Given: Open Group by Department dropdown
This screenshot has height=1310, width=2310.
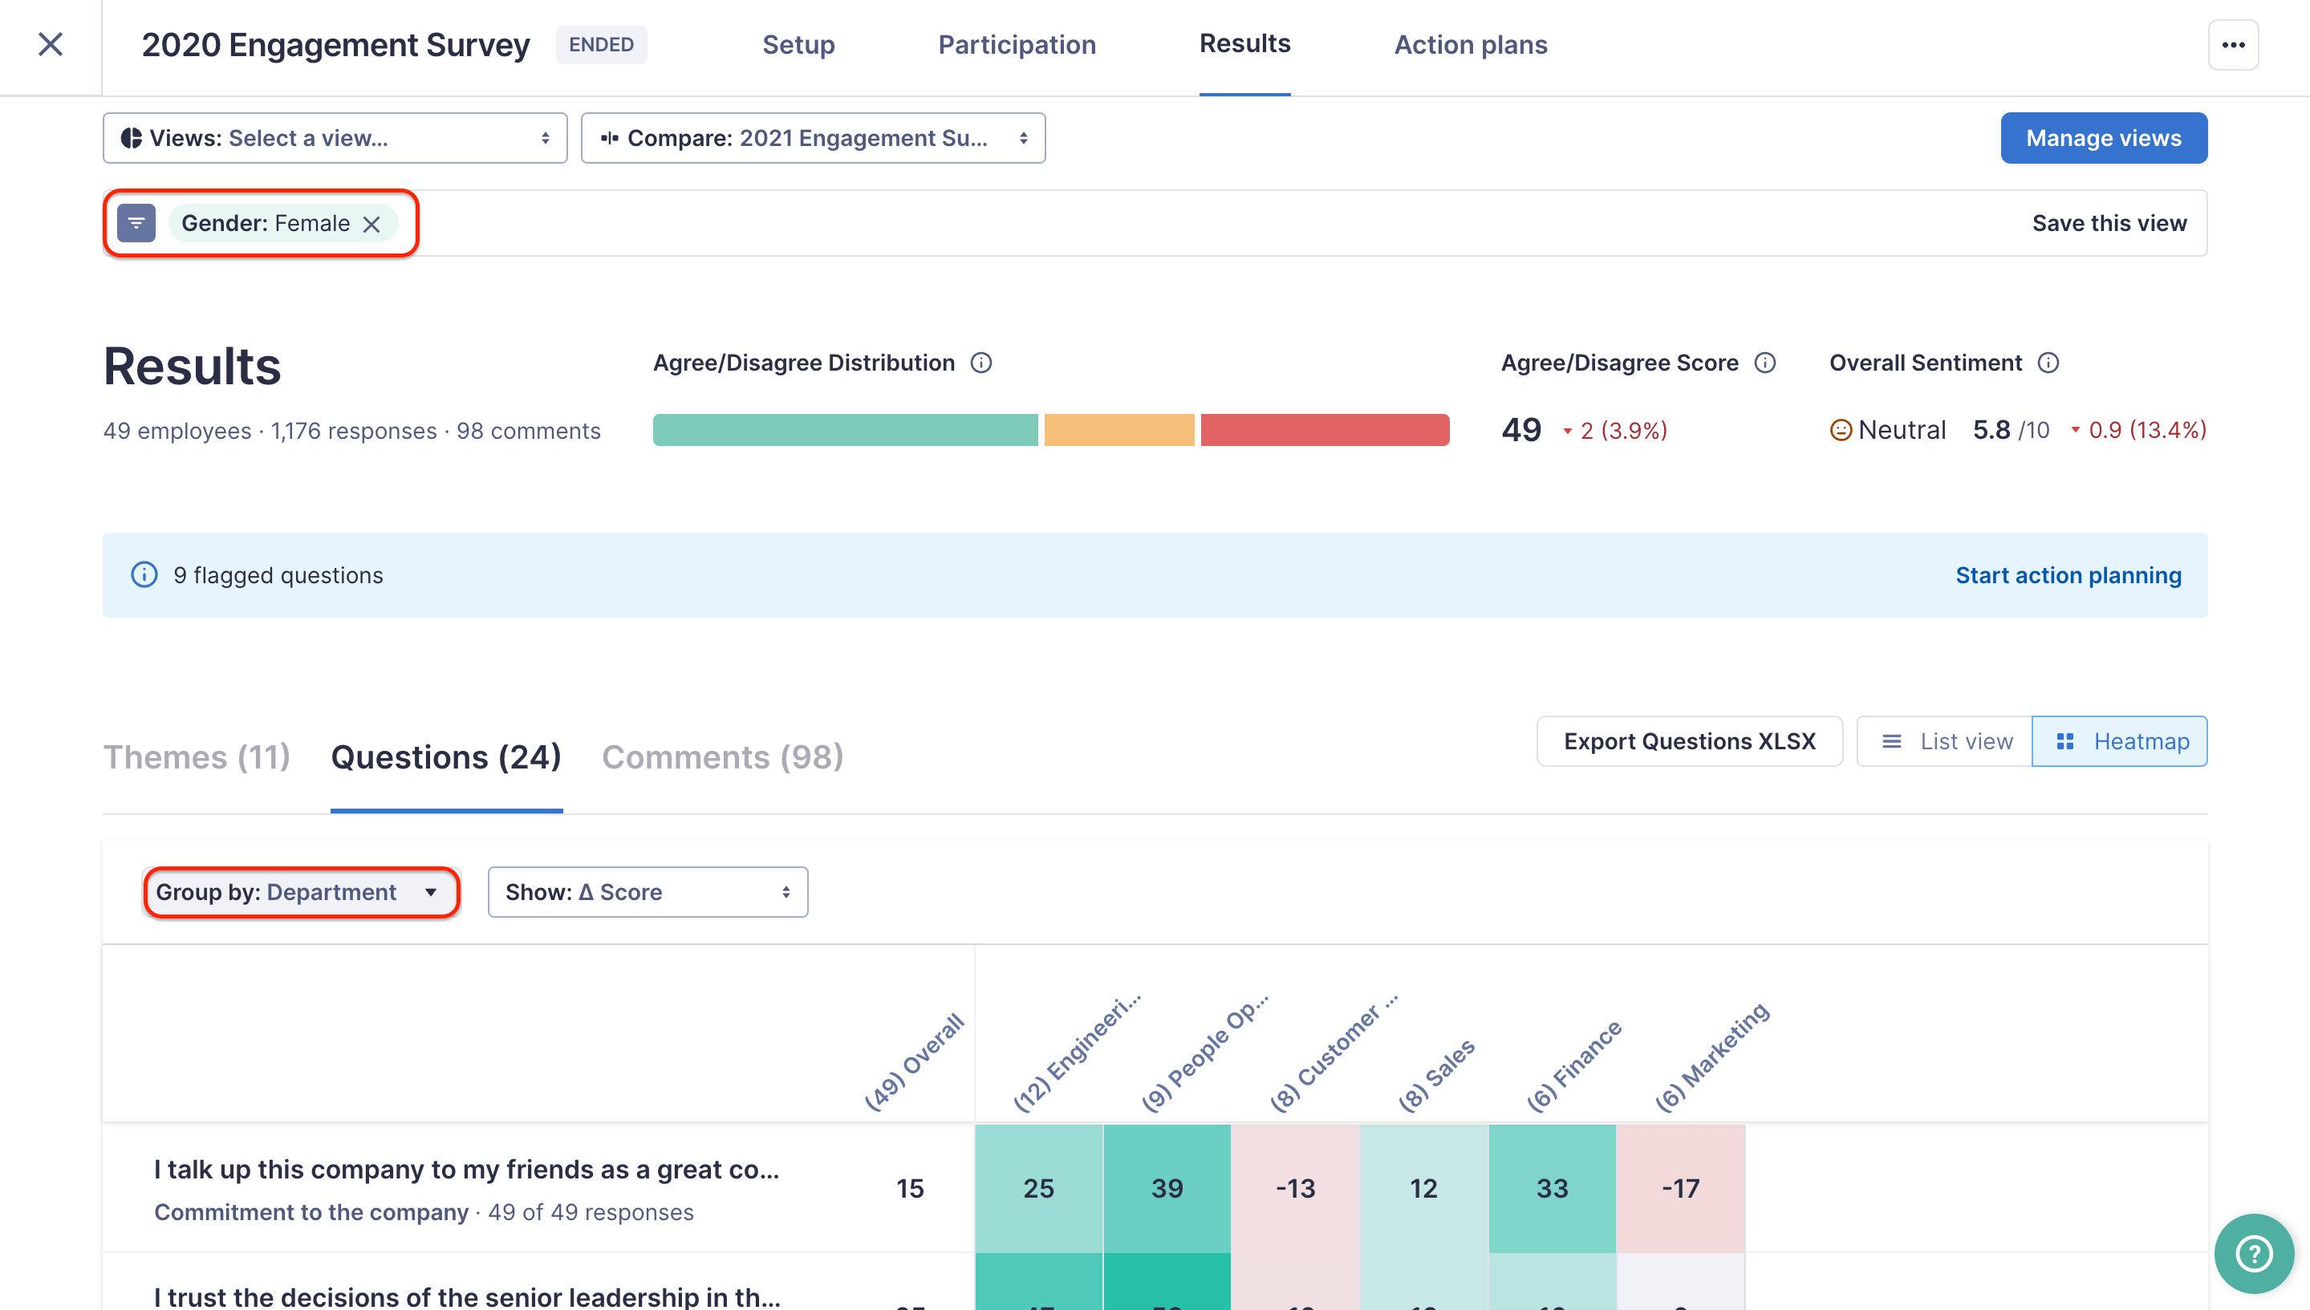Looking at the screenshot, I should point(301,891).
